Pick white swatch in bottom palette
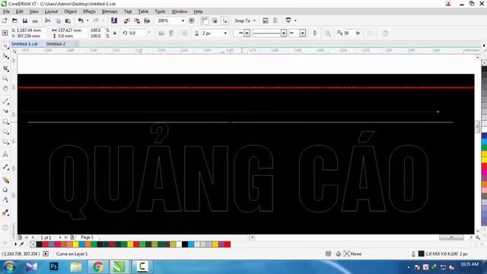Image resolution: width=487 pixels, height=274 pixels. pyautogui.click(x=179, y=244)
